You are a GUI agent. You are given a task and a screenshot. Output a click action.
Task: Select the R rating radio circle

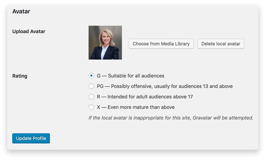click(91, 97)
